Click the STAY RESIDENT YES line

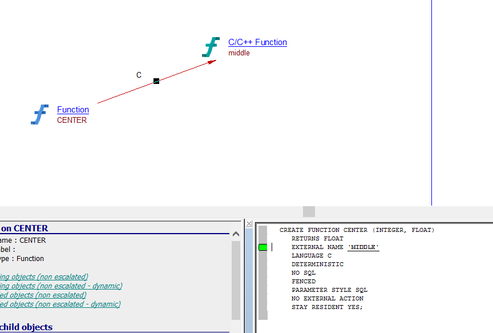[x=327, y=307]
